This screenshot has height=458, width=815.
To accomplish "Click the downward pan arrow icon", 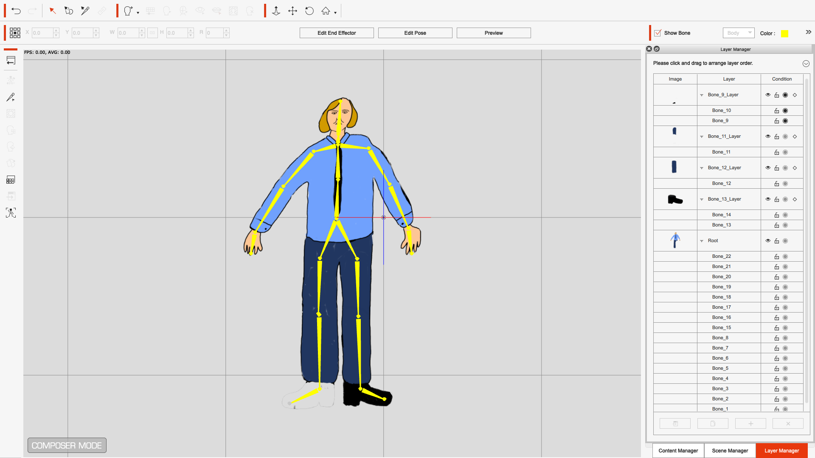I will 276,11.
